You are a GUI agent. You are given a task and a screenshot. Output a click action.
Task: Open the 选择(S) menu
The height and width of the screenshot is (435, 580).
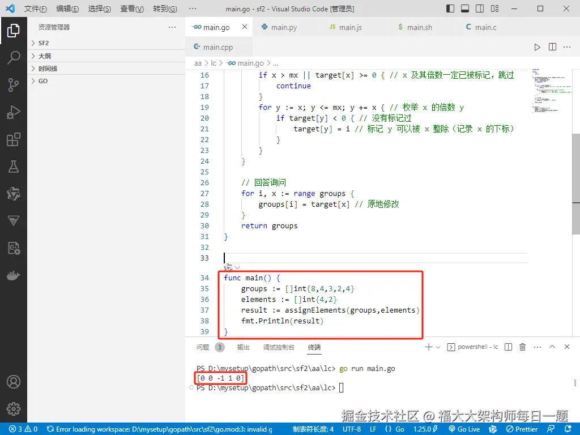click(x=100, y=8)
